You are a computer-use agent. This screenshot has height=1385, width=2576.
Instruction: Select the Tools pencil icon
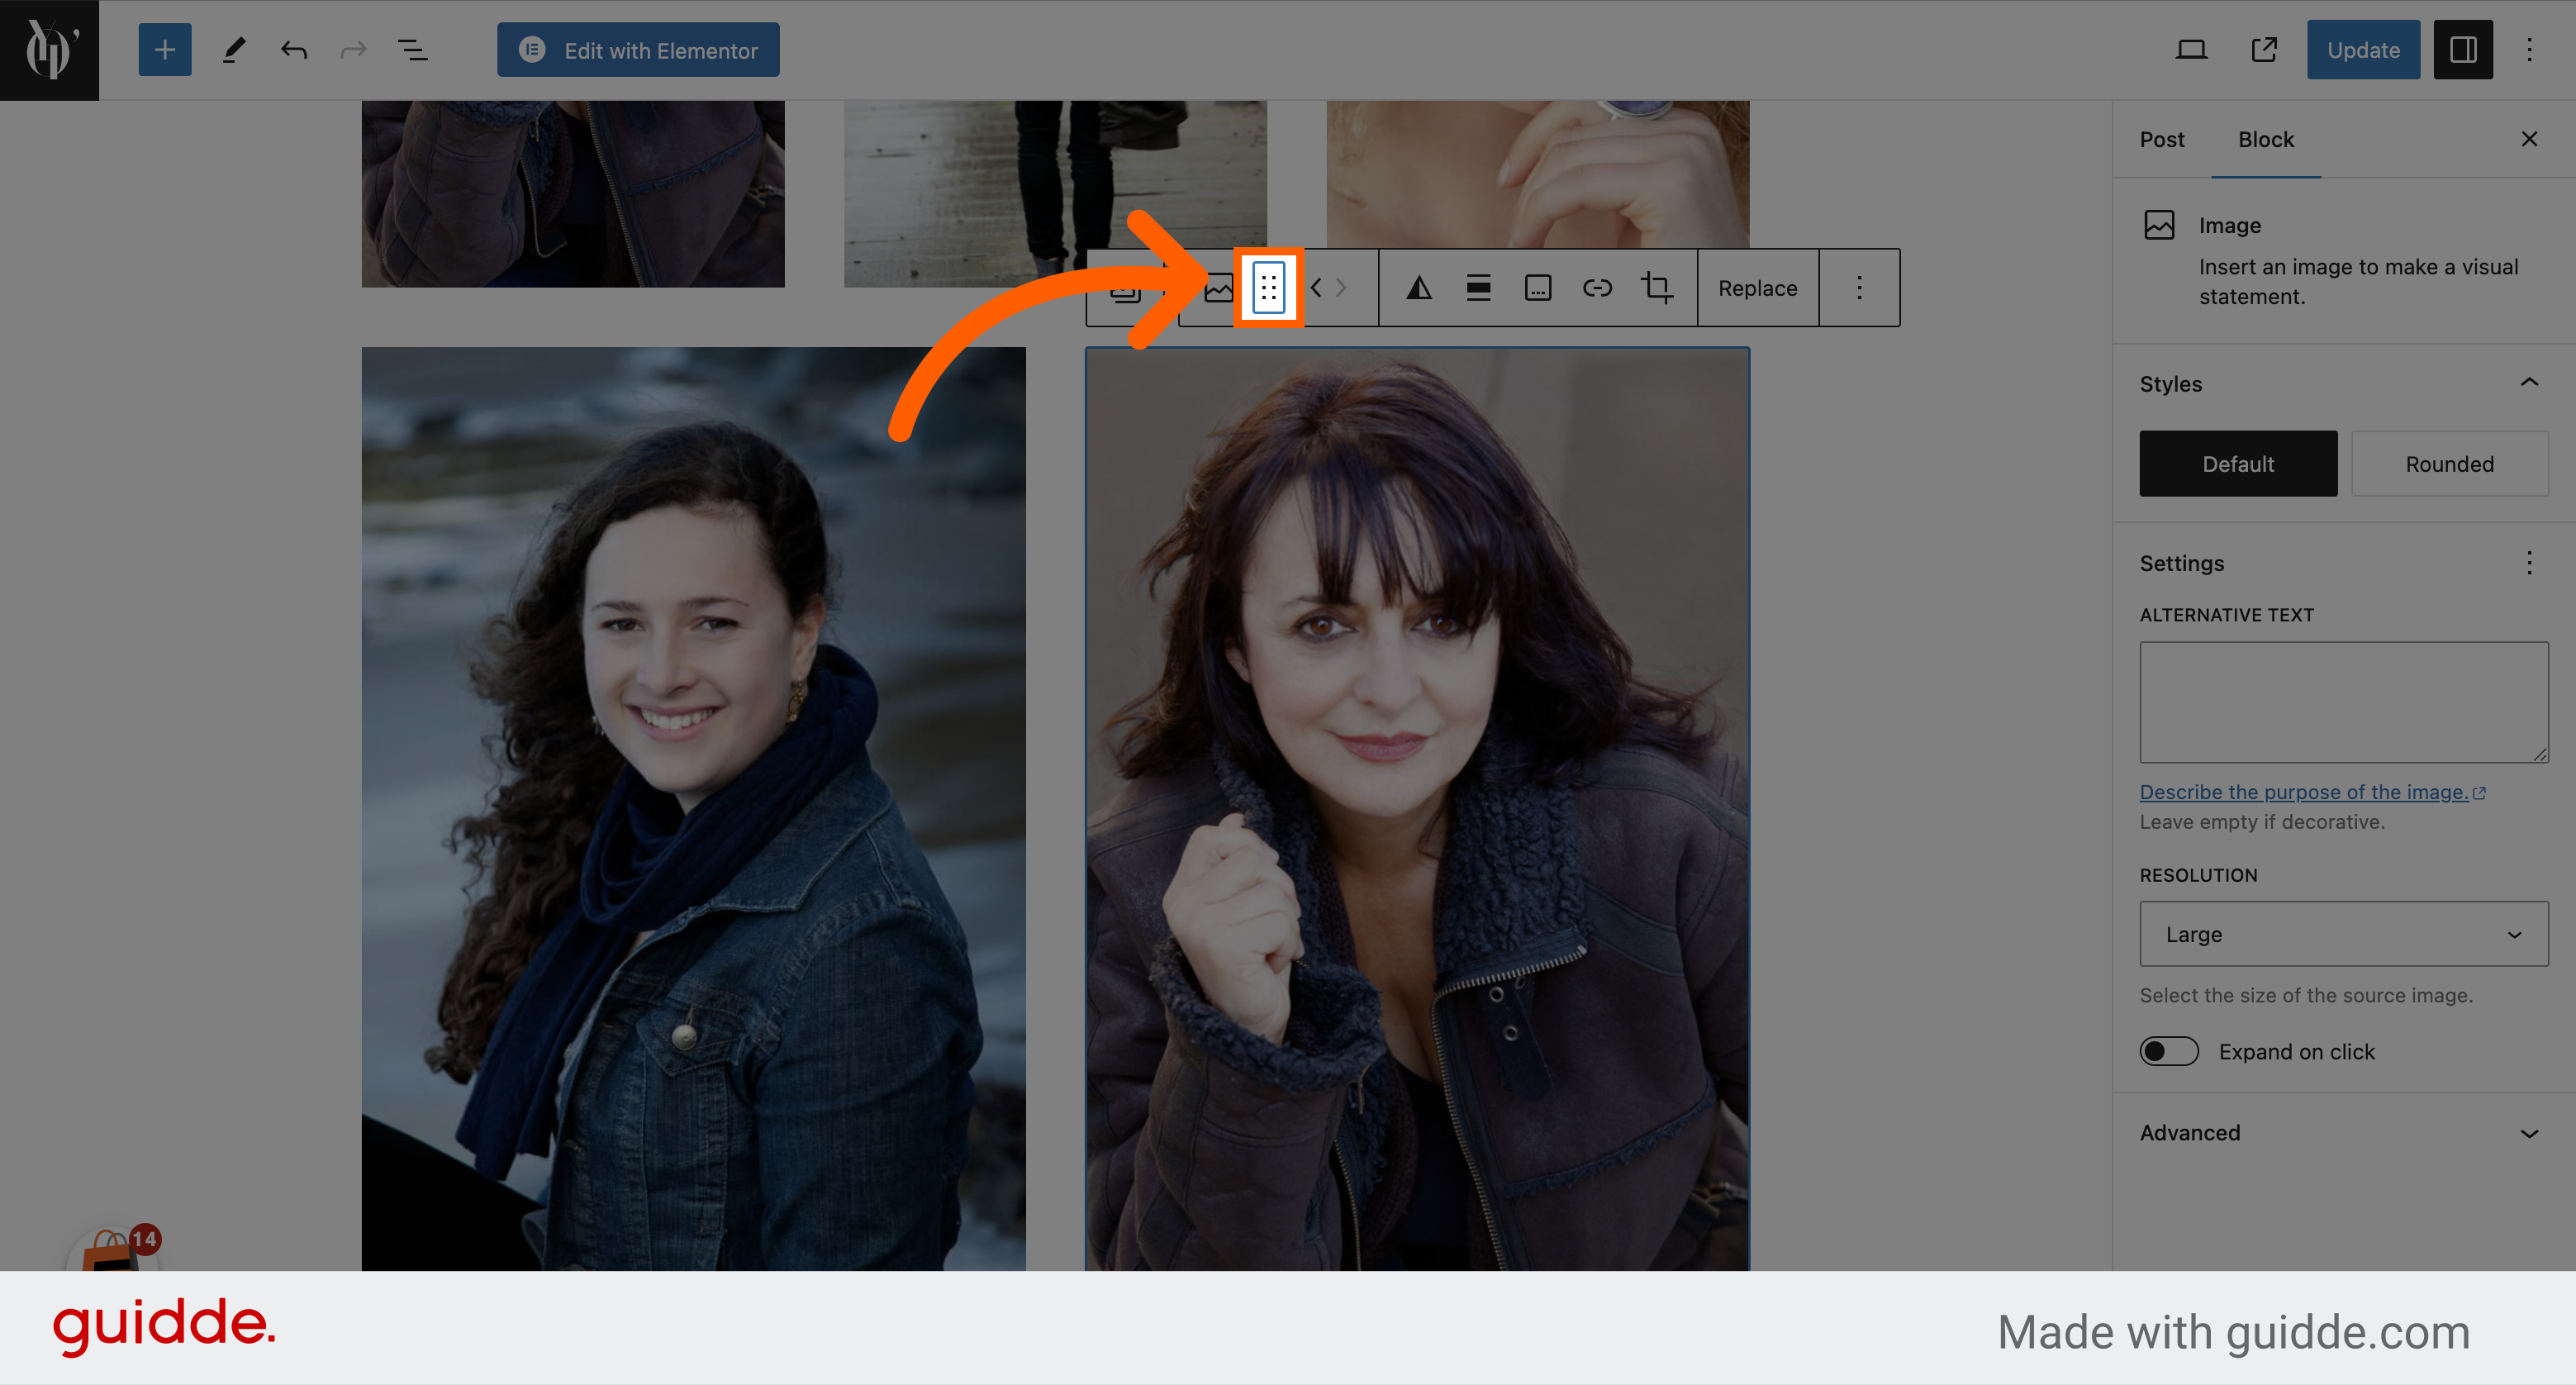(x=234, y=50)
